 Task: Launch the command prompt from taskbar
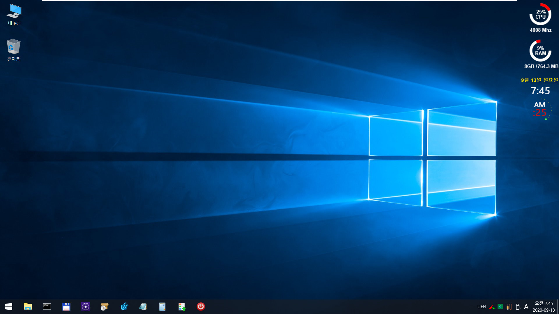coord(47,307)
